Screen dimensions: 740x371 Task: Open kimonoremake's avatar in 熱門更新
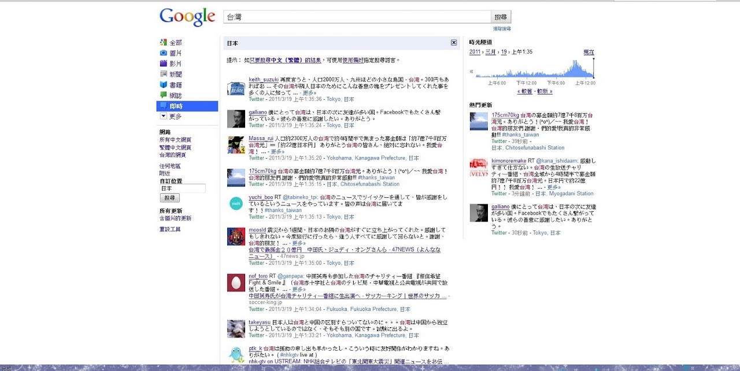[x=479, y=167]
